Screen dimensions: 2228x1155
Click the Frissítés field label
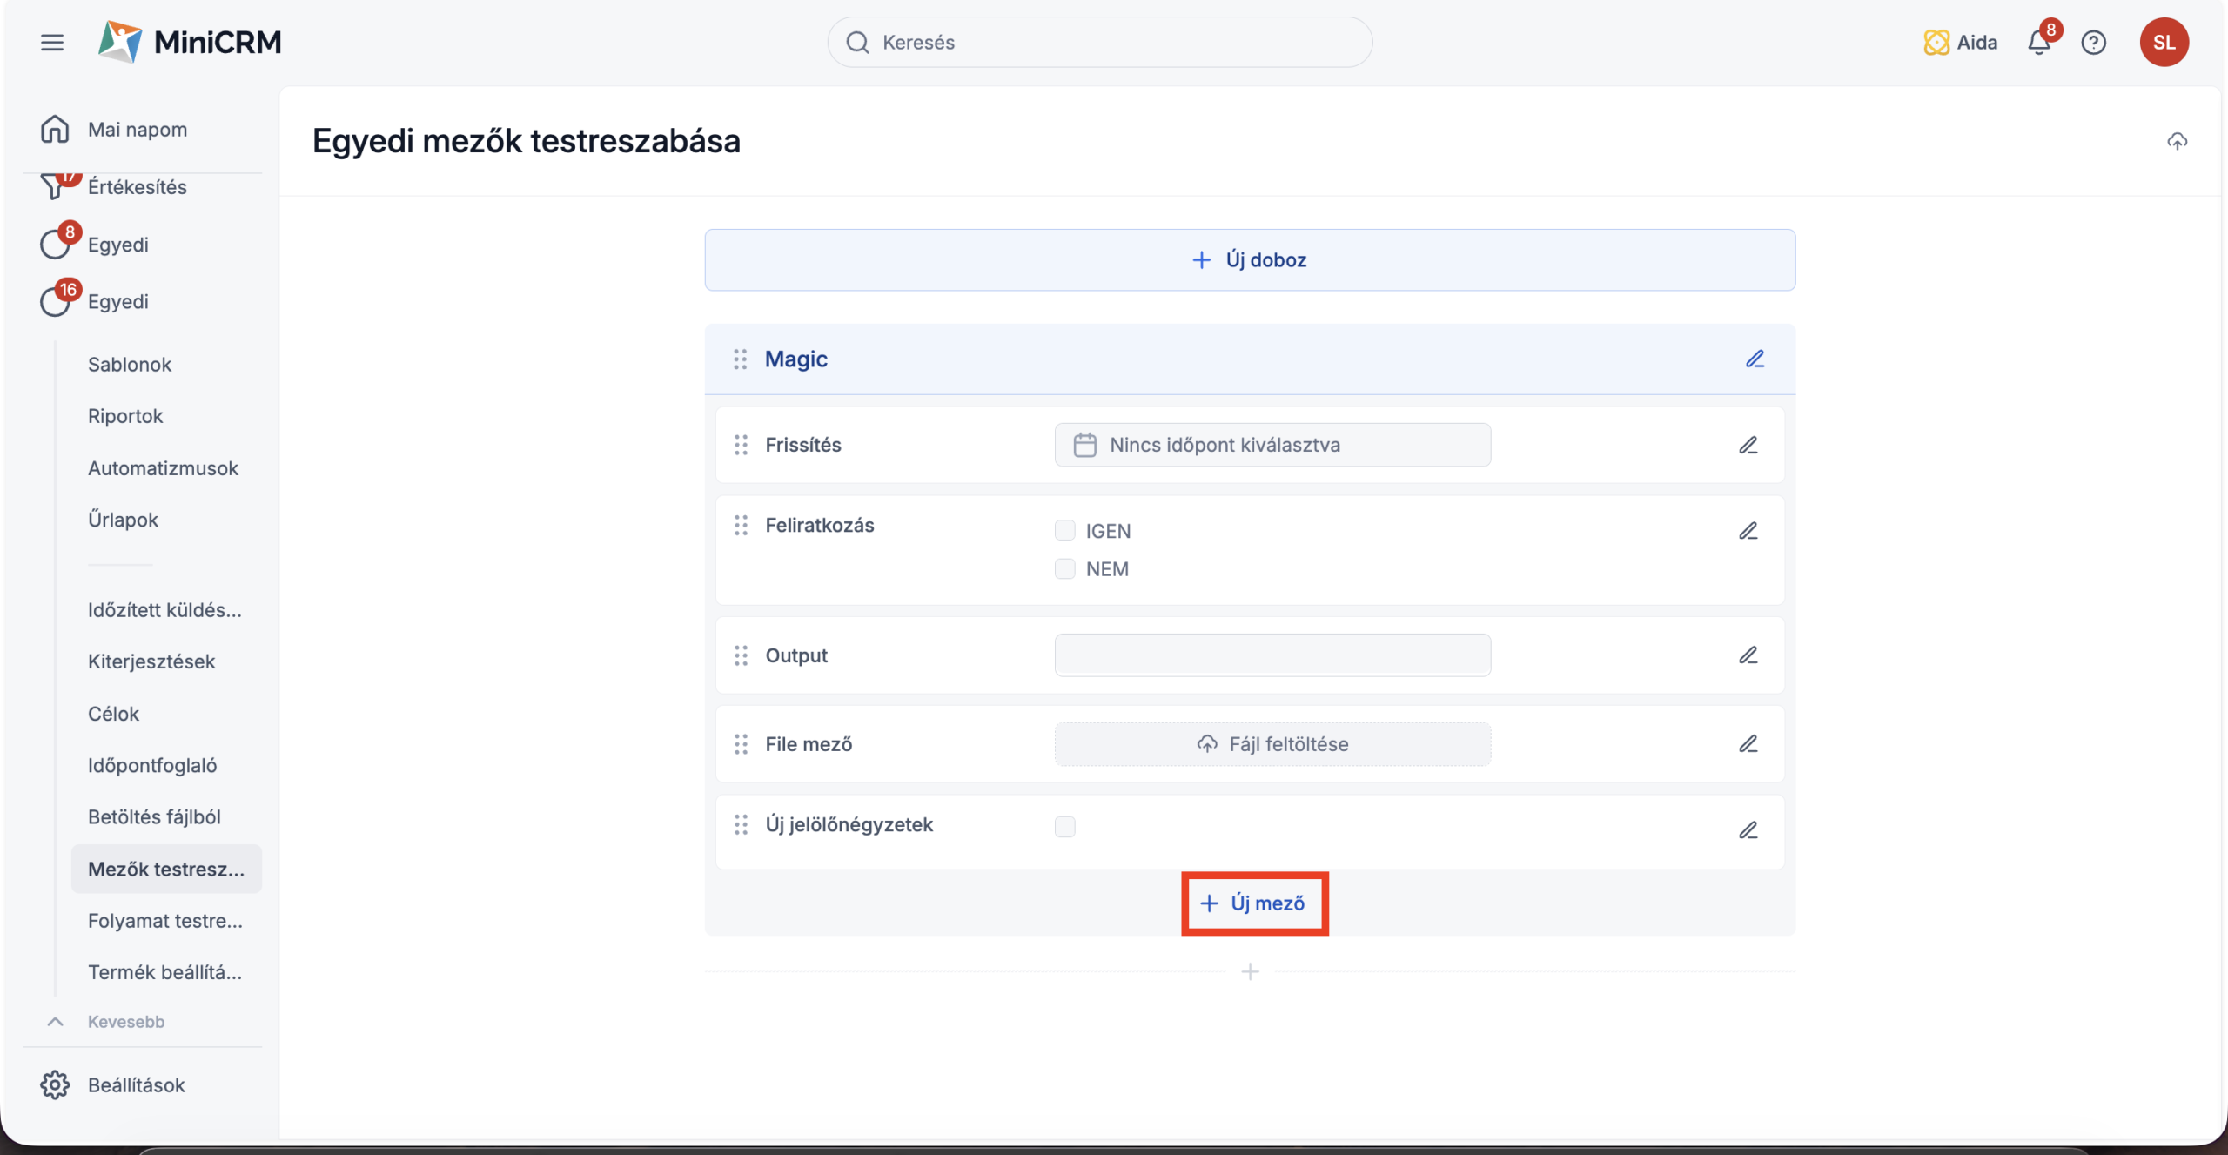tap(803, 445)
